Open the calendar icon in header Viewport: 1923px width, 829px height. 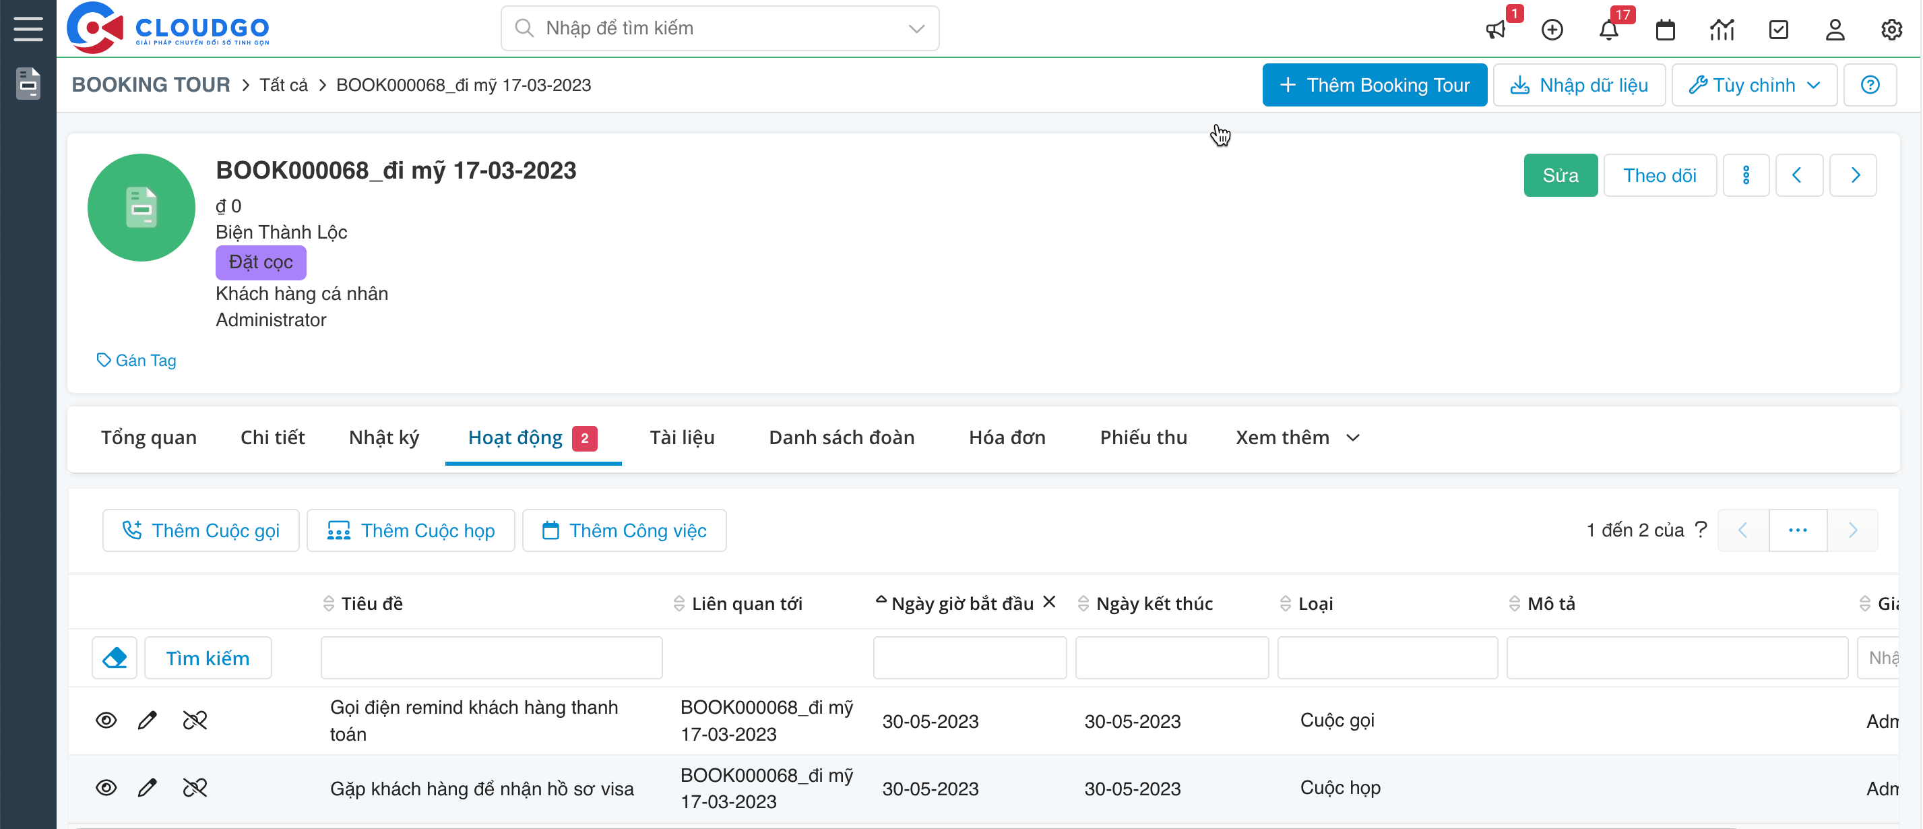point(1665,29)
